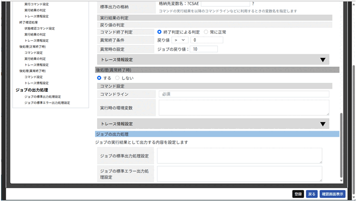This screenshot has width=356, height=201.
Task: Open コマンド設定 under 後処理(異常終了時) in sidebar
Action: [x=33, y=77]
